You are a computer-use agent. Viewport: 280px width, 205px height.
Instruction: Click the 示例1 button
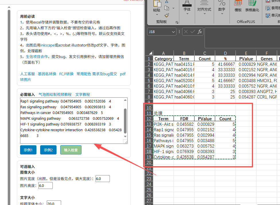click(28, 150)
